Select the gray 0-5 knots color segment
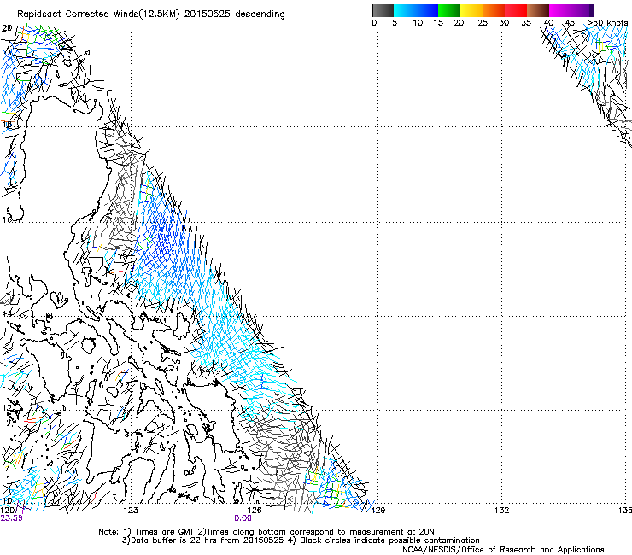This screenshot has width=632, height=555. click(x=383, y=10)
